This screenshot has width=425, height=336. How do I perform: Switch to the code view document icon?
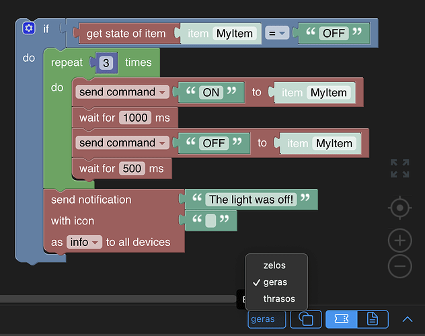(373, 319)
